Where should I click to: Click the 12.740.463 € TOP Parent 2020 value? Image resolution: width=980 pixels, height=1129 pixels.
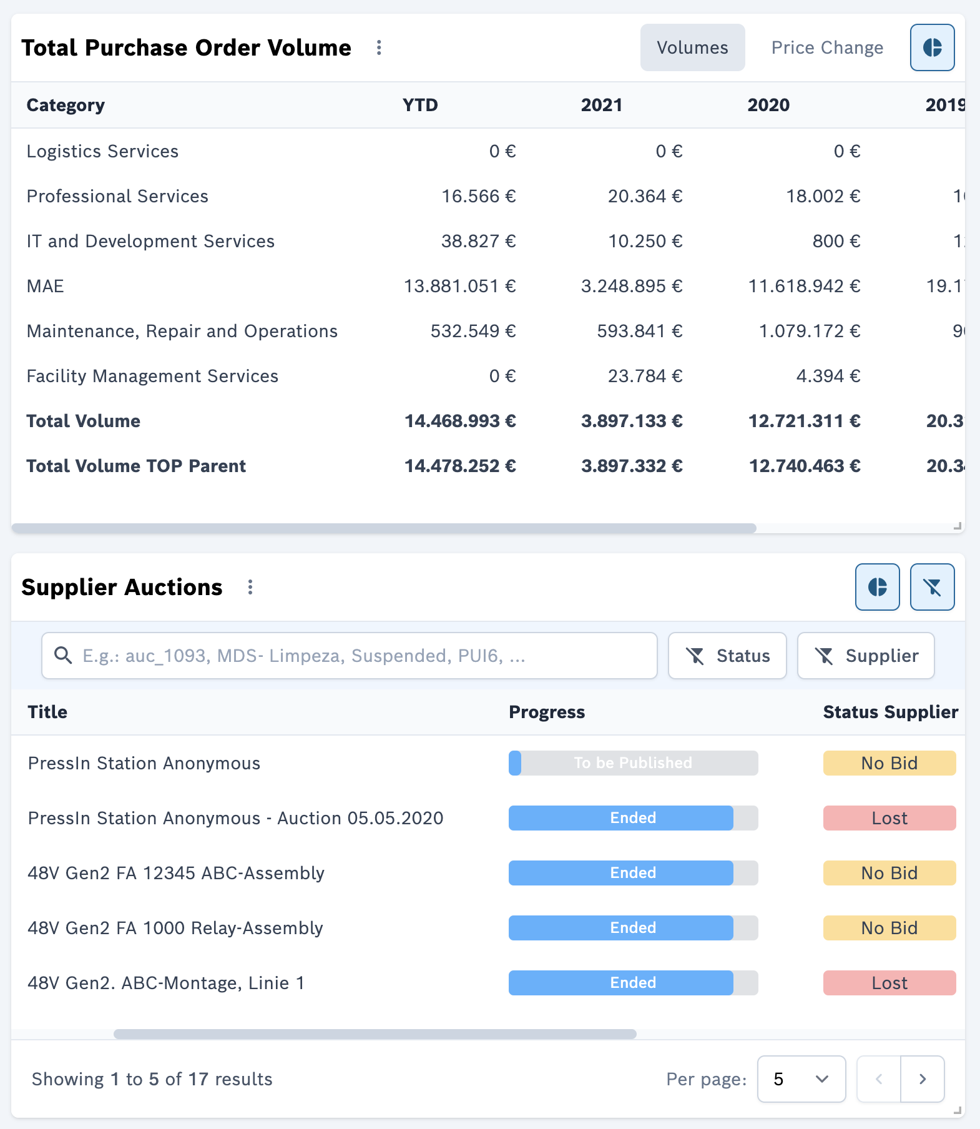point(805,466)
